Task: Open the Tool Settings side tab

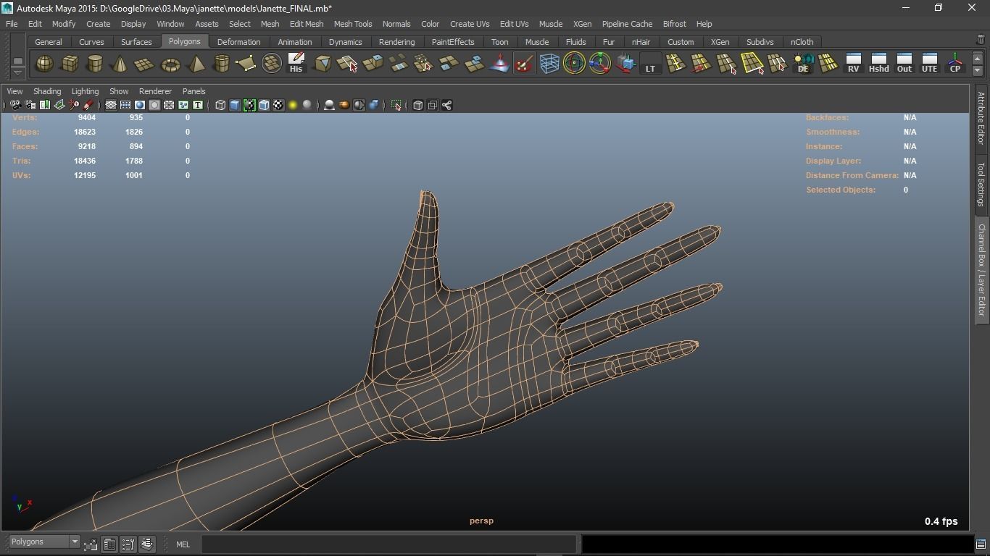Action: pyautogui.click(x=981, y=183)
